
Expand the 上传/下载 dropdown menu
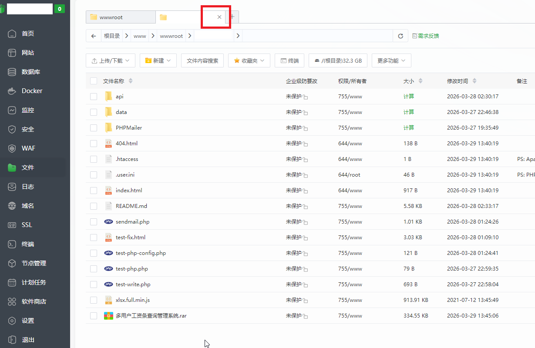click(x=110, y=60)
